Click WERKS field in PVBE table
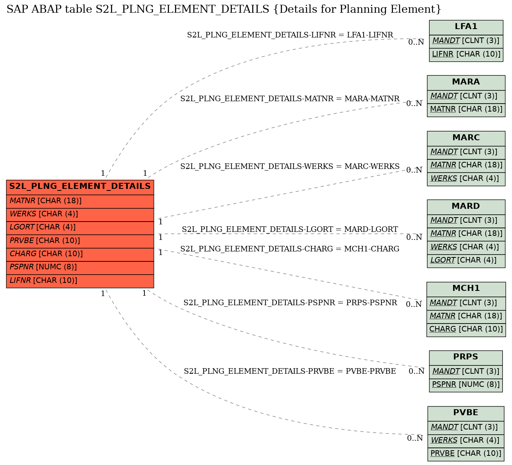The height and width of the screenshot is (465, 512). tap(466, 440)
